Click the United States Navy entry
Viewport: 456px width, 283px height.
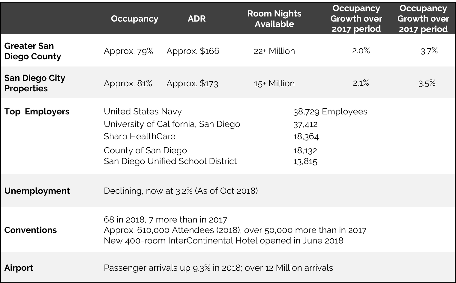(143, 112)
